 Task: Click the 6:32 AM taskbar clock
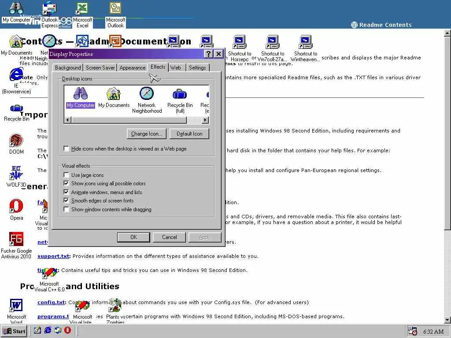click(433, 331)
